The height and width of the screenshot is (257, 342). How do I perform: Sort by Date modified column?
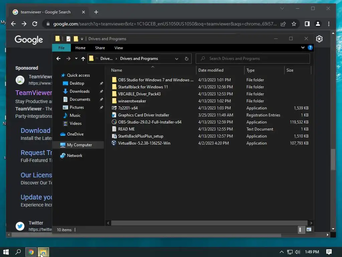pyautogui.click(x=220, y=70)
